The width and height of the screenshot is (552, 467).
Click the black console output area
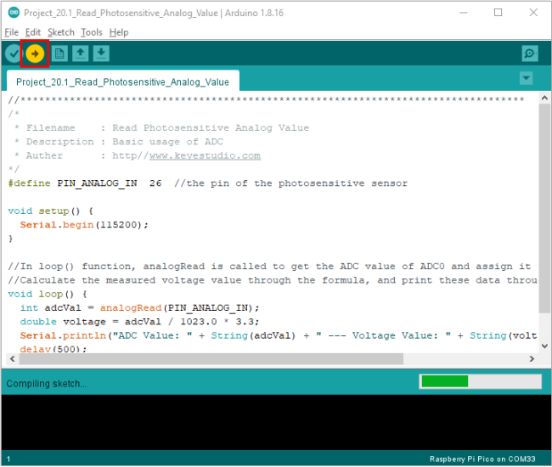point(276,422)
